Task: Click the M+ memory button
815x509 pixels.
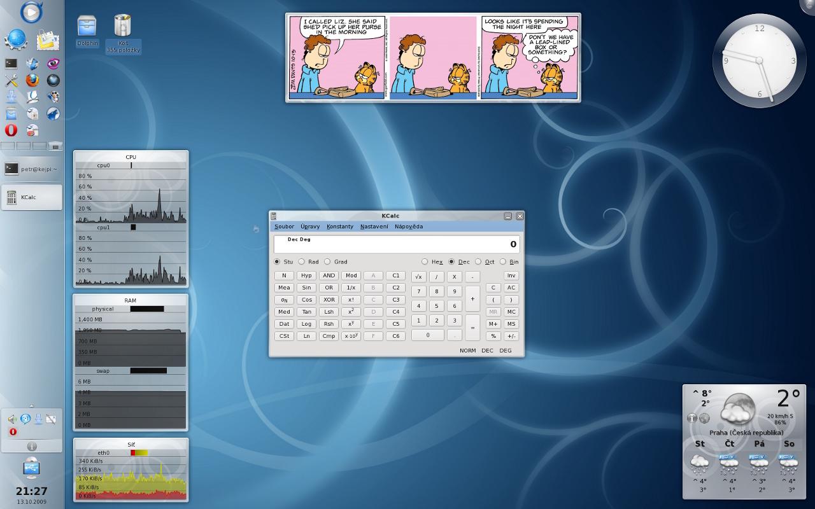Action: coord(493,324)
